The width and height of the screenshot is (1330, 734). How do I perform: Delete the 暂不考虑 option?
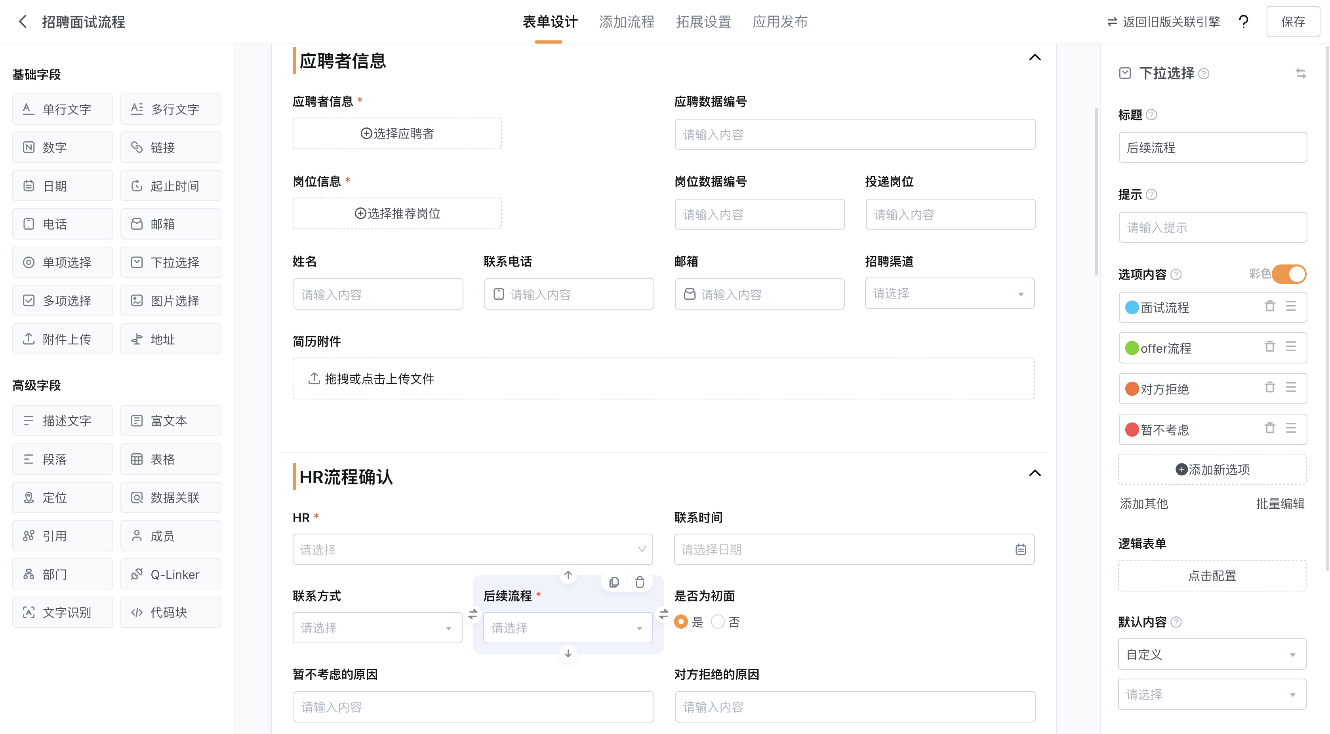pos(1269,428)
